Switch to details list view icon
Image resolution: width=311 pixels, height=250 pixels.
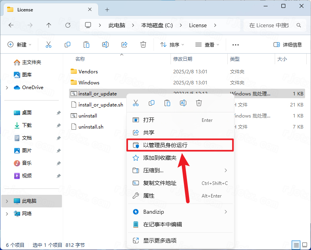click(296, 245)
